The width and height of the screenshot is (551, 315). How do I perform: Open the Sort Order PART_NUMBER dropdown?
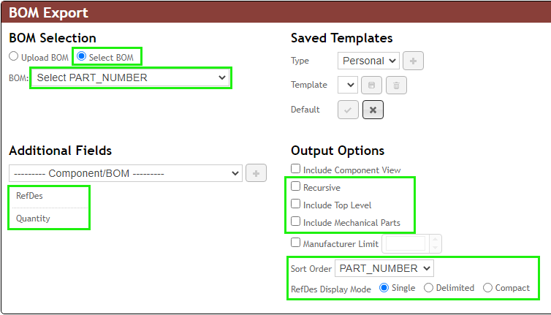click(384, 269)
